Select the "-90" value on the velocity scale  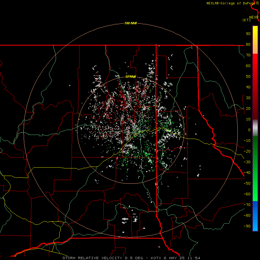[x=247, y=226]
